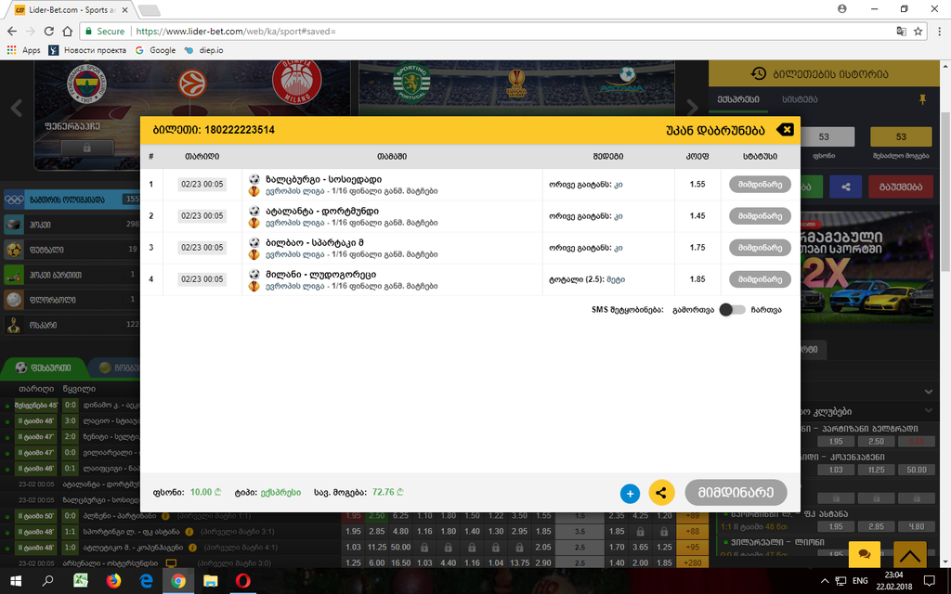The width and height of the screenshot is (951, 594).
Task: Click the large მიმდინარე button in ticket footer
Action: (x=736, y=492)
